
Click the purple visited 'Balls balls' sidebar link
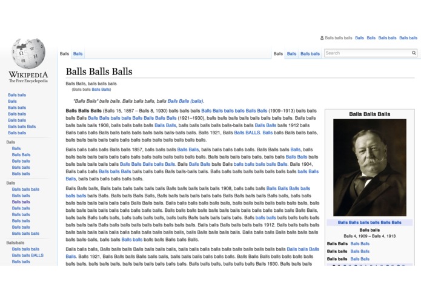[x=21, y=202]
